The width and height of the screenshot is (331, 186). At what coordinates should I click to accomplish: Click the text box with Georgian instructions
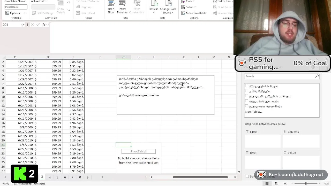coord(165,95)
